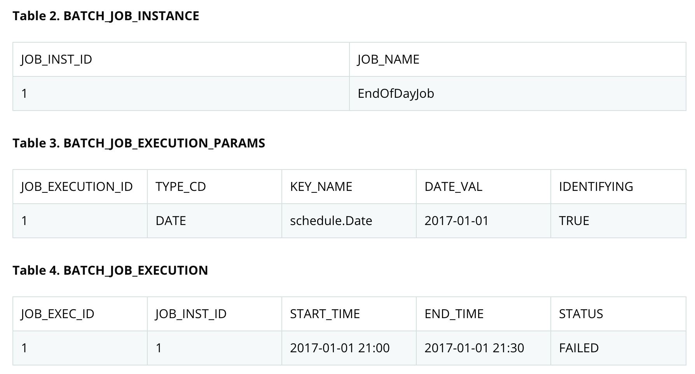
Task: Select the JOB_EXECUTION_ID column header
Action: [x=80, y=187]
